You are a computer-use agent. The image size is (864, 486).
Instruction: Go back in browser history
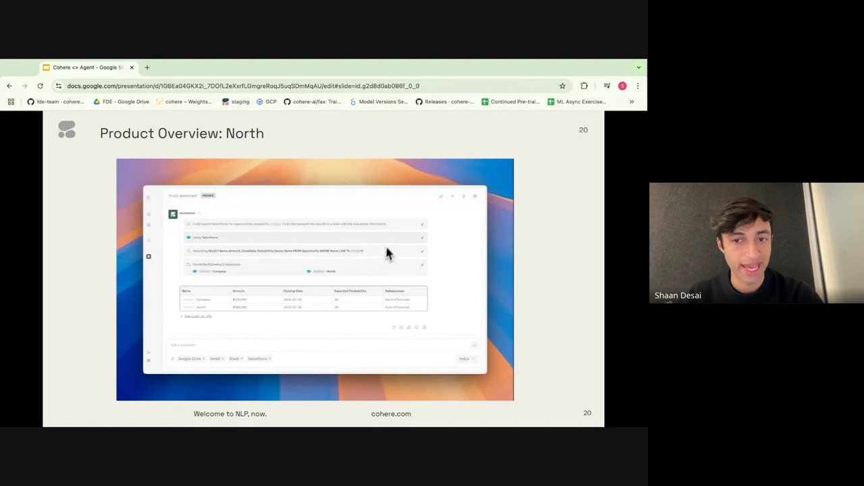coord(9,86)
